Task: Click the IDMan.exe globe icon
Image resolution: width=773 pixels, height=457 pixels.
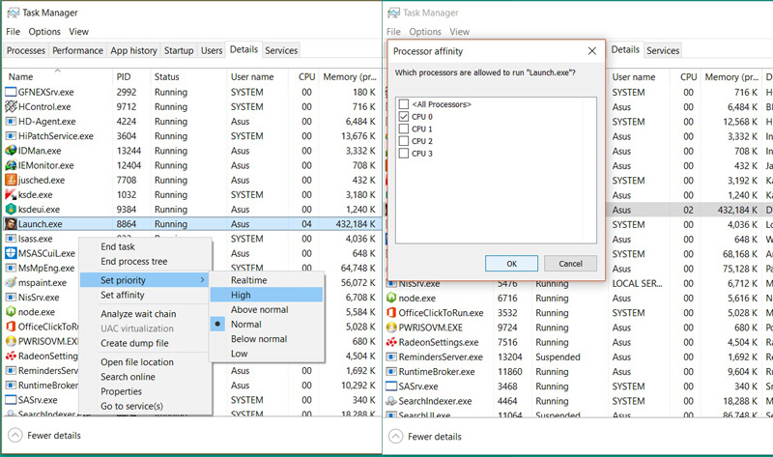Action: point(11,151)
